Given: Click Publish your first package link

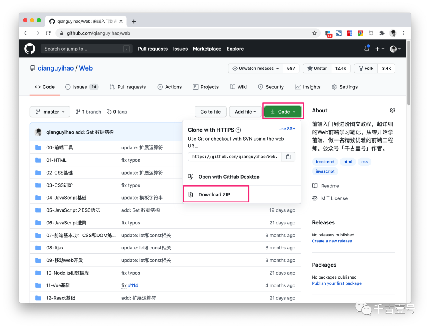Looking at the screenshot, I should coord(336,283).
